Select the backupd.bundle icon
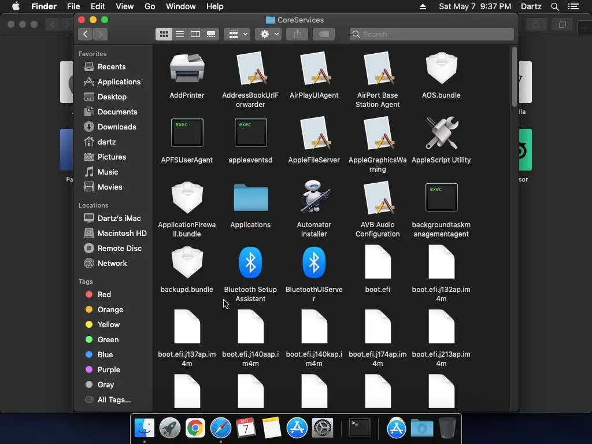This screenshot has width=592, height=444. tap(187, 262)
